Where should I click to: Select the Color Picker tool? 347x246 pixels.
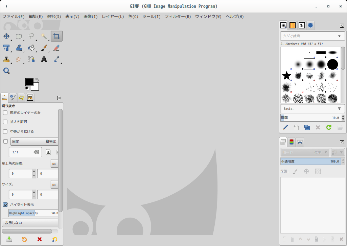[x=56, y=59]
